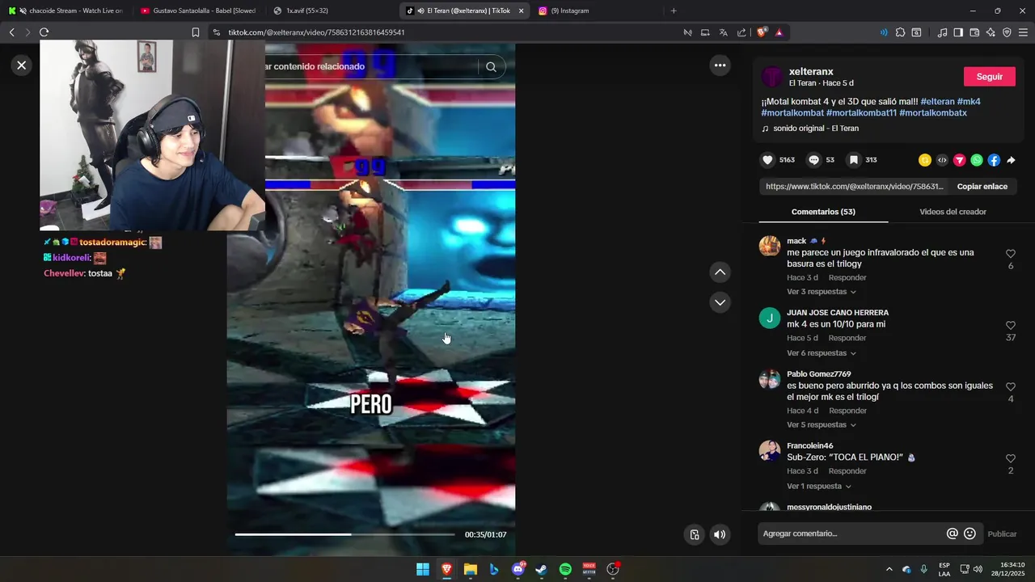Seek using the video progress bar
The image size is (1035, 582).
click(x=344, y=534)
